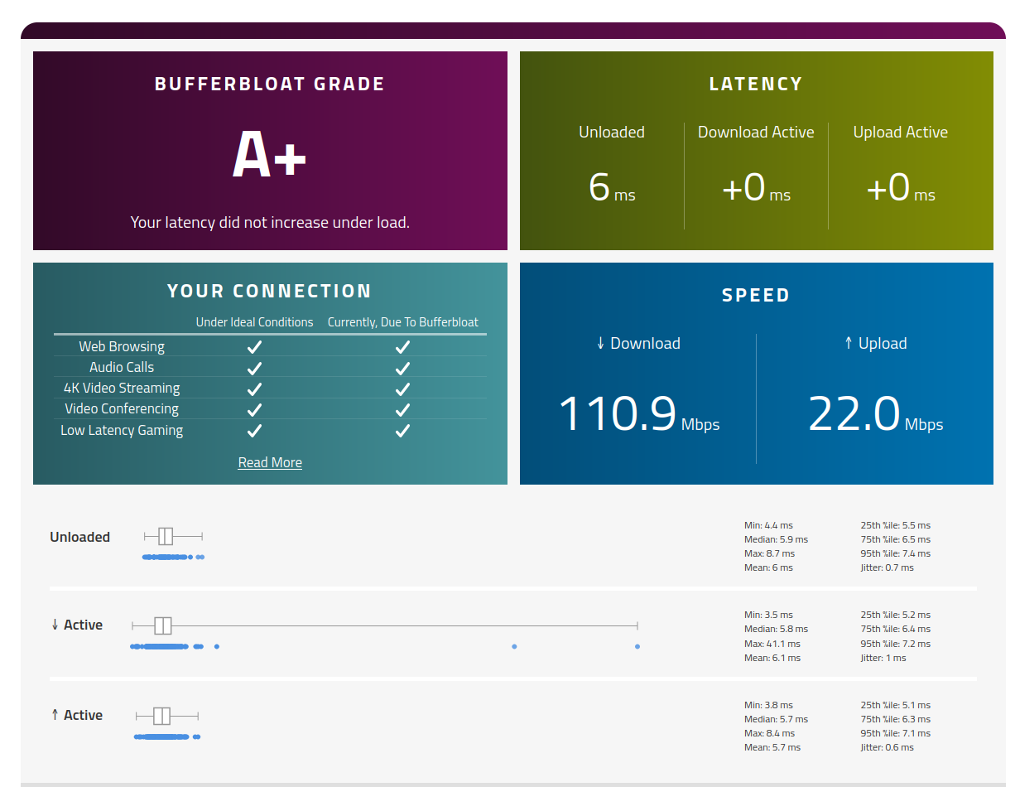Click the Unloaded 6 ms latency value

(612, 187)
